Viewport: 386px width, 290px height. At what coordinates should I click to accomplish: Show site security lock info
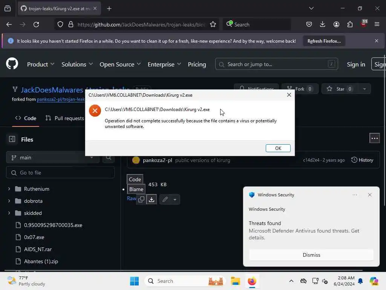point(71,25)
